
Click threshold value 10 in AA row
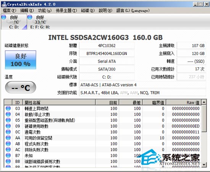tap(162, 138)
